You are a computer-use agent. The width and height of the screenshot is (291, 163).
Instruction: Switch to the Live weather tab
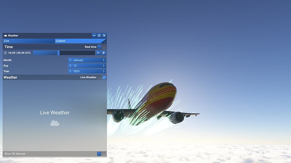pos(29,41)
